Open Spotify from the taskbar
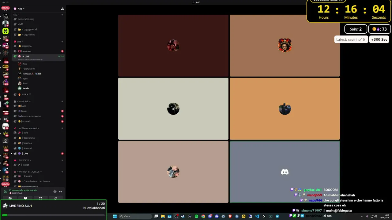Image resolution: width=392 pixels, height=220 pixels. tap(196, 216)
